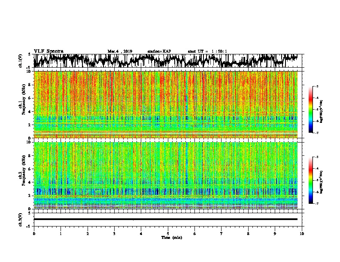Click the -3 tick on ch.1 color bar
The image size is (340, 262).
click(x=316, y=86)
